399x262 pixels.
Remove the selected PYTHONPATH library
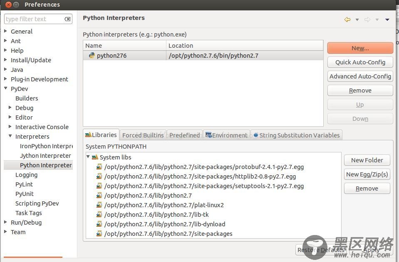pos(367,189)
